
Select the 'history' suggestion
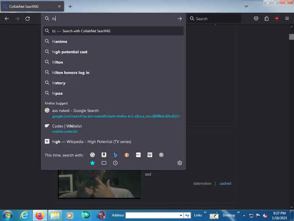(113, 83)
